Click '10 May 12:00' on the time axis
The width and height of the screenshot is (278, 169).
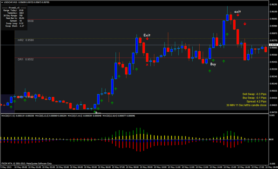click(x=188, y=167)
